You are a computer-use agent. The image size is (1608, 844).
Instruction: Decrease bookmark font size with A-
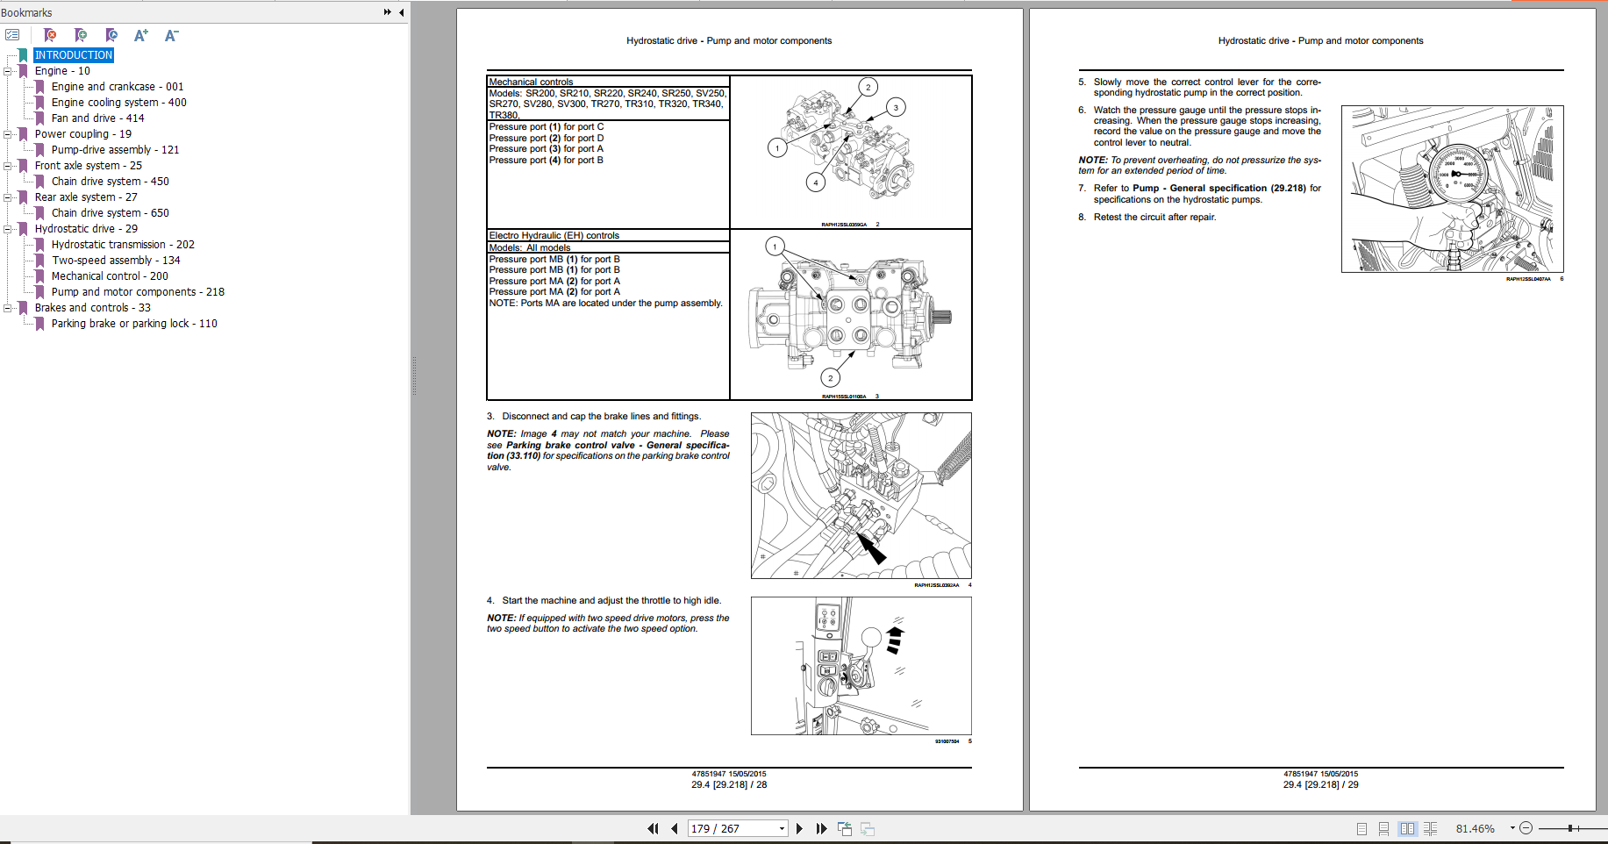tap(171, 35)
